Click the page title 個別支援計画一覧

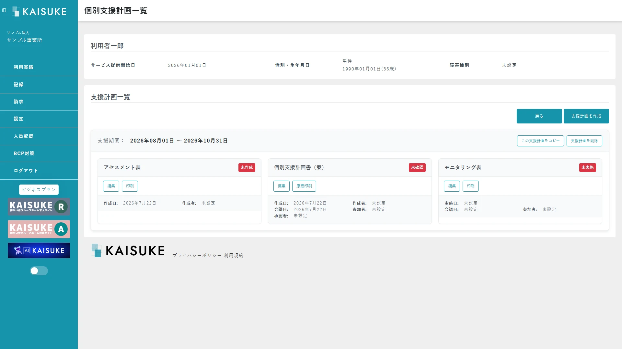click(116, 11)
